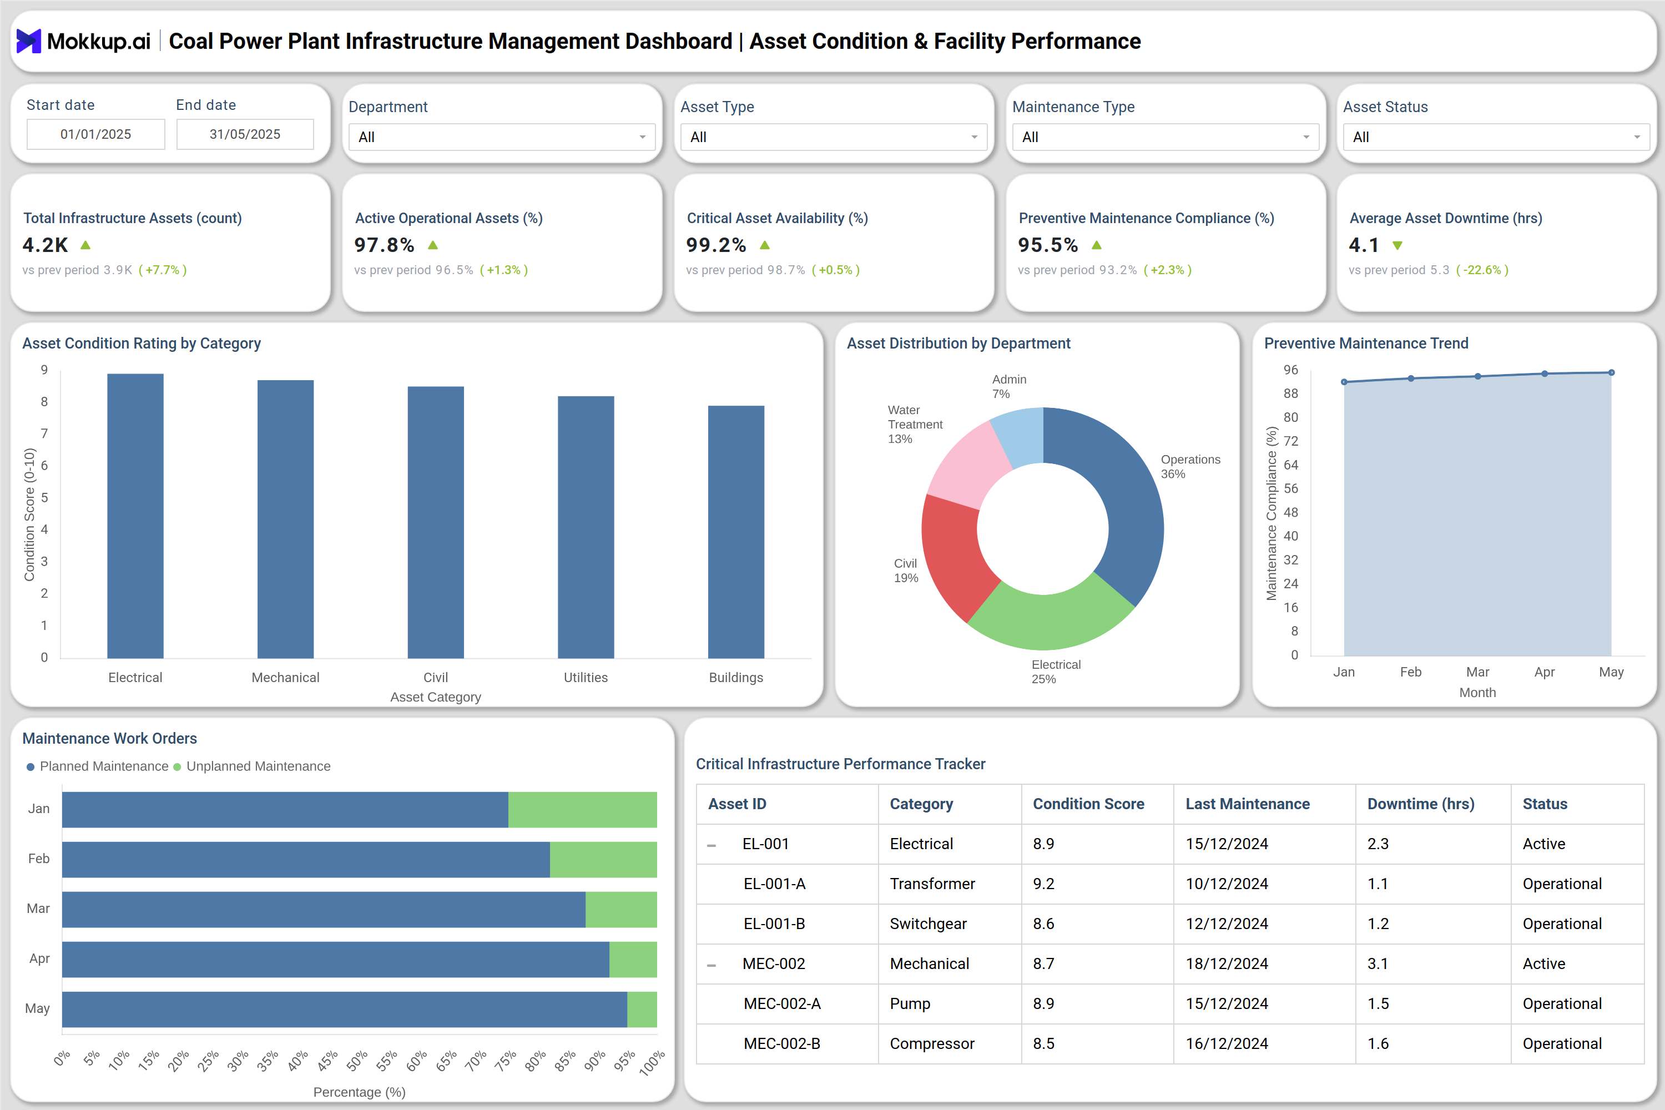Viewport: 1665px width, 1110px height.
Task: Click the up arrow next to 99.2%
Action: tap(765, 245)
